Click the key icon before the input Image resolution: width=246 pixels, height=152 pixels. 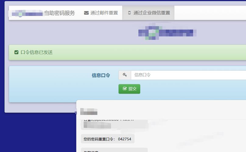[x=125, y=75]
